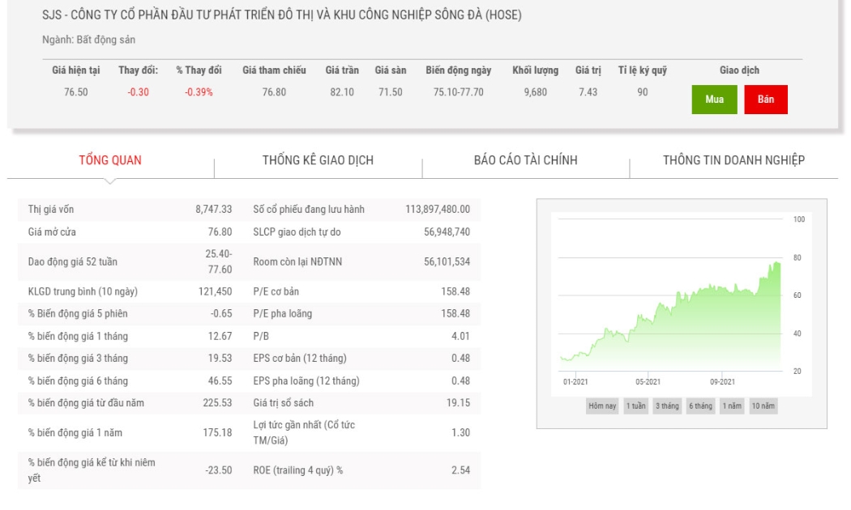
Task: Click the change value -0.30
Action: (x=139, y=92)
